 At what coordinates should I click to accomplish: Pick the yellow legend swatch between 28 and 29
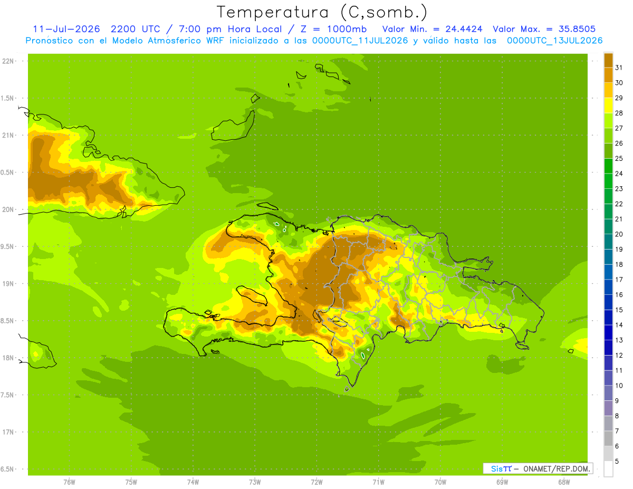[x=608, y=105]
